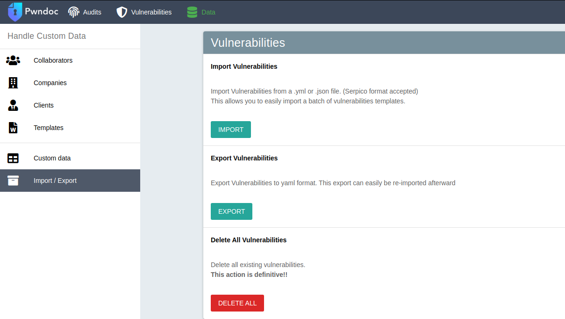Open Templates from the sidebar list
Screen dimensions: 565x319
tap(49, 128)
